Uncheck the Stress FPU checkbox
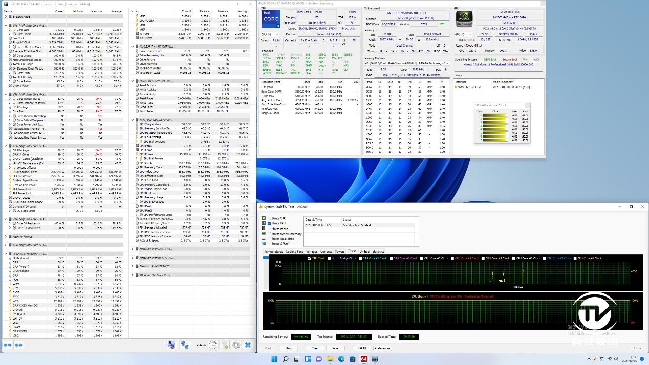 (x=269, y=223)
